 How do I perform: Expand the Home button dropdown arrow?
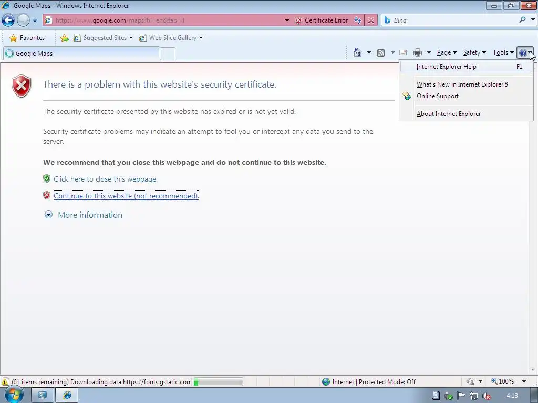point(369,52)
